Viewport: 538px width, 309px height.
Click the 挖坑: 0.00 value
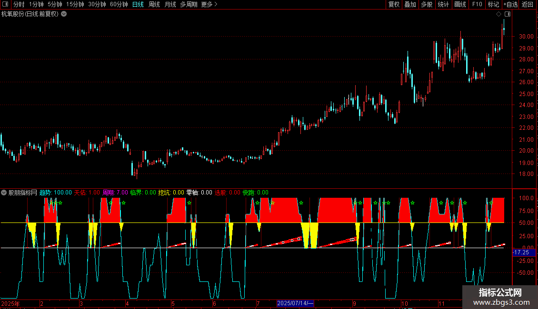pyautogui.click(x=171, y=193)
